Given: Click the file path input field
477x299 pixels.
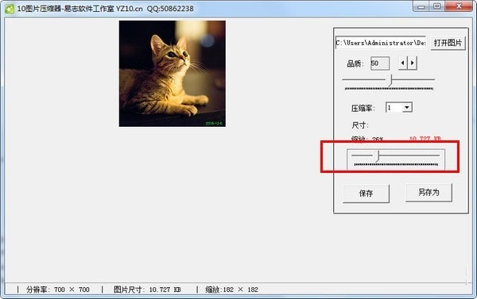Looking at the screenshot, I should pos(381,43).
